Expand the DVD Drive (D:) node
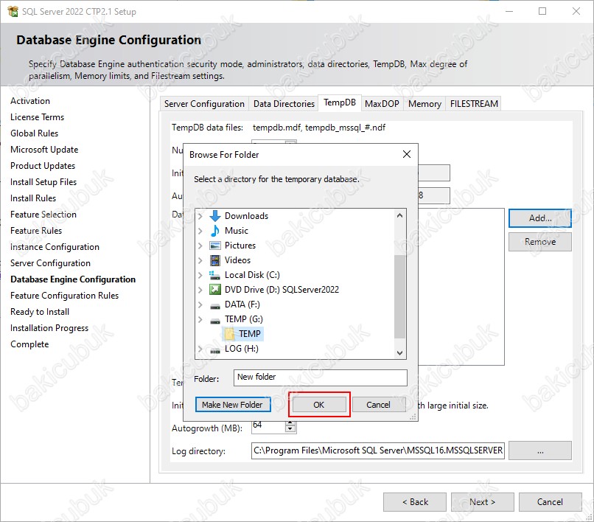This screenshot has width=594, height=522. 200,290
